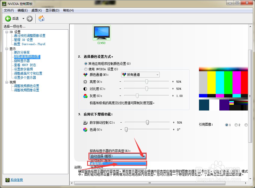This screenshot has width=255, height=188.
Task: Click the vertical scrollbar down arrow
Action: point(250,179)
